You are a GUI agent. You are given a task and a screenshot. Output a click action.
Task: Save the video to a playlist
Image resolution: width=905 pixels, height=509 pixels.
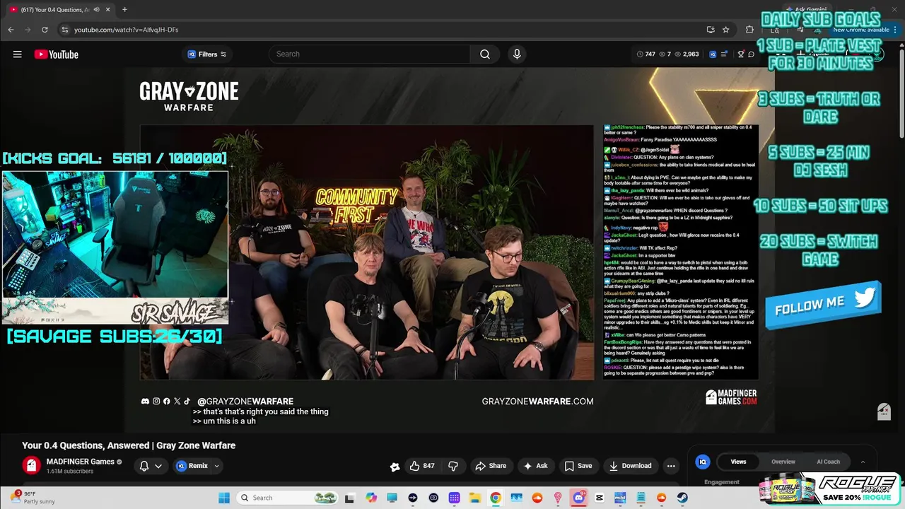click(x=578, y=466)
